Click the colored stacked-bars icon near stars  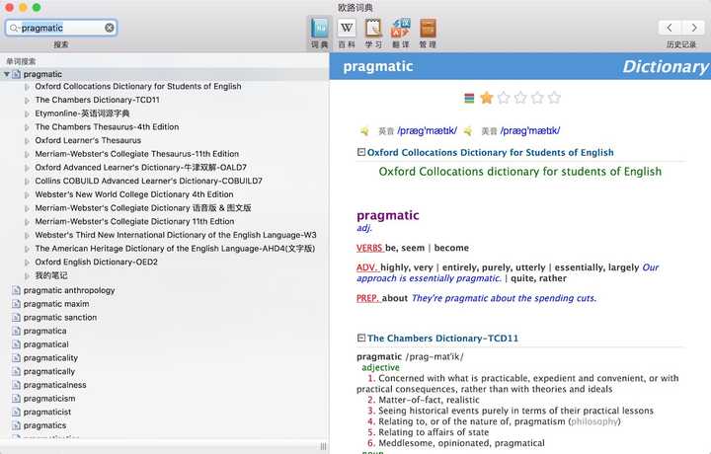point(469,98)
